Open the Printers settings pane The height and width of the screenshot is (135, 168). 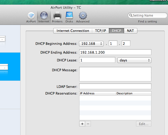(x=57, y=17)
